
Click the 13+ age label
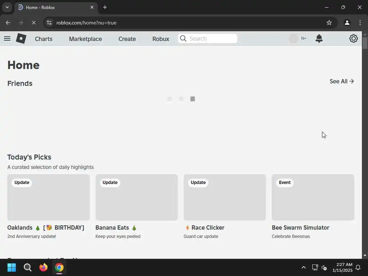pyautogui.click(x=303, y=38)
